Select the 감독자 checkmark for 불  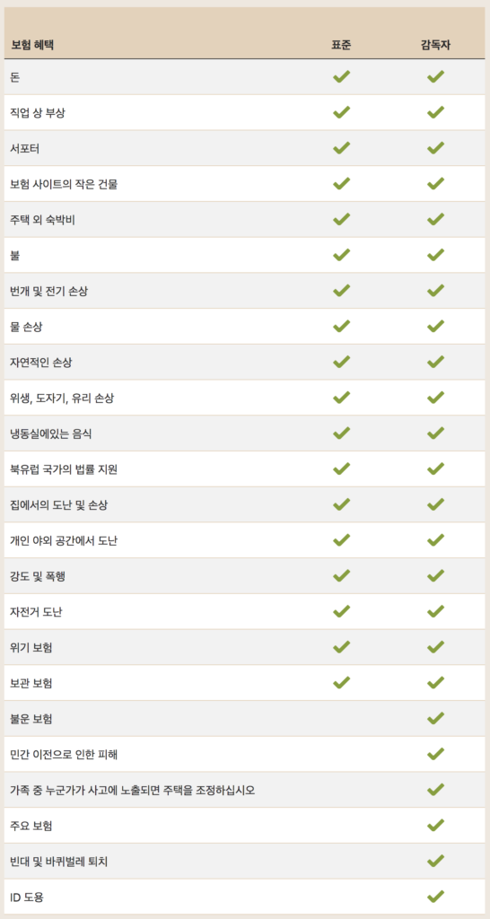(x=435, y=255)
